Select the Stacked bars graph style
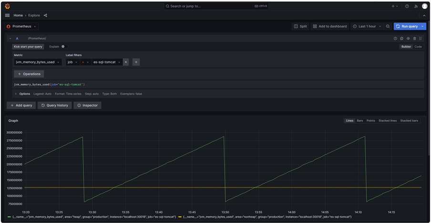 [409, 121]
